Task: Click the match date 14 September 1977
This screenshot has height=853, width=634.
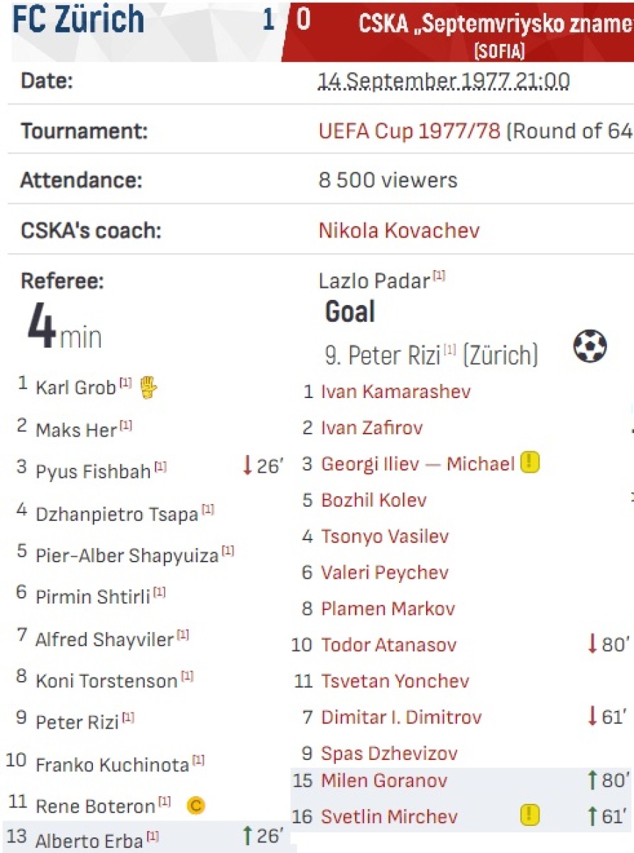Action: [444, 81]
